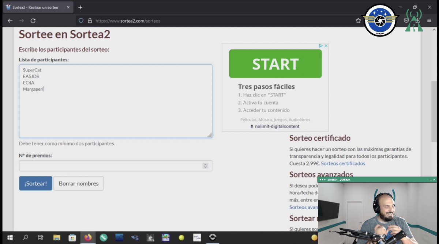Click the Sorteo certificado heading
Image resolution: width=439 pixels, height=244 pixels.
[x=320, y=138]
